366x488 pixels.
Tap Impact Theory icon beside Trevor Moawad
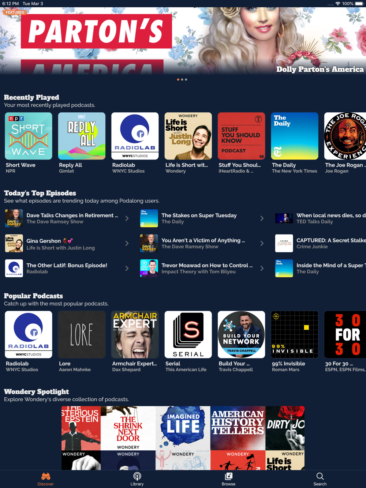point(149,268)
